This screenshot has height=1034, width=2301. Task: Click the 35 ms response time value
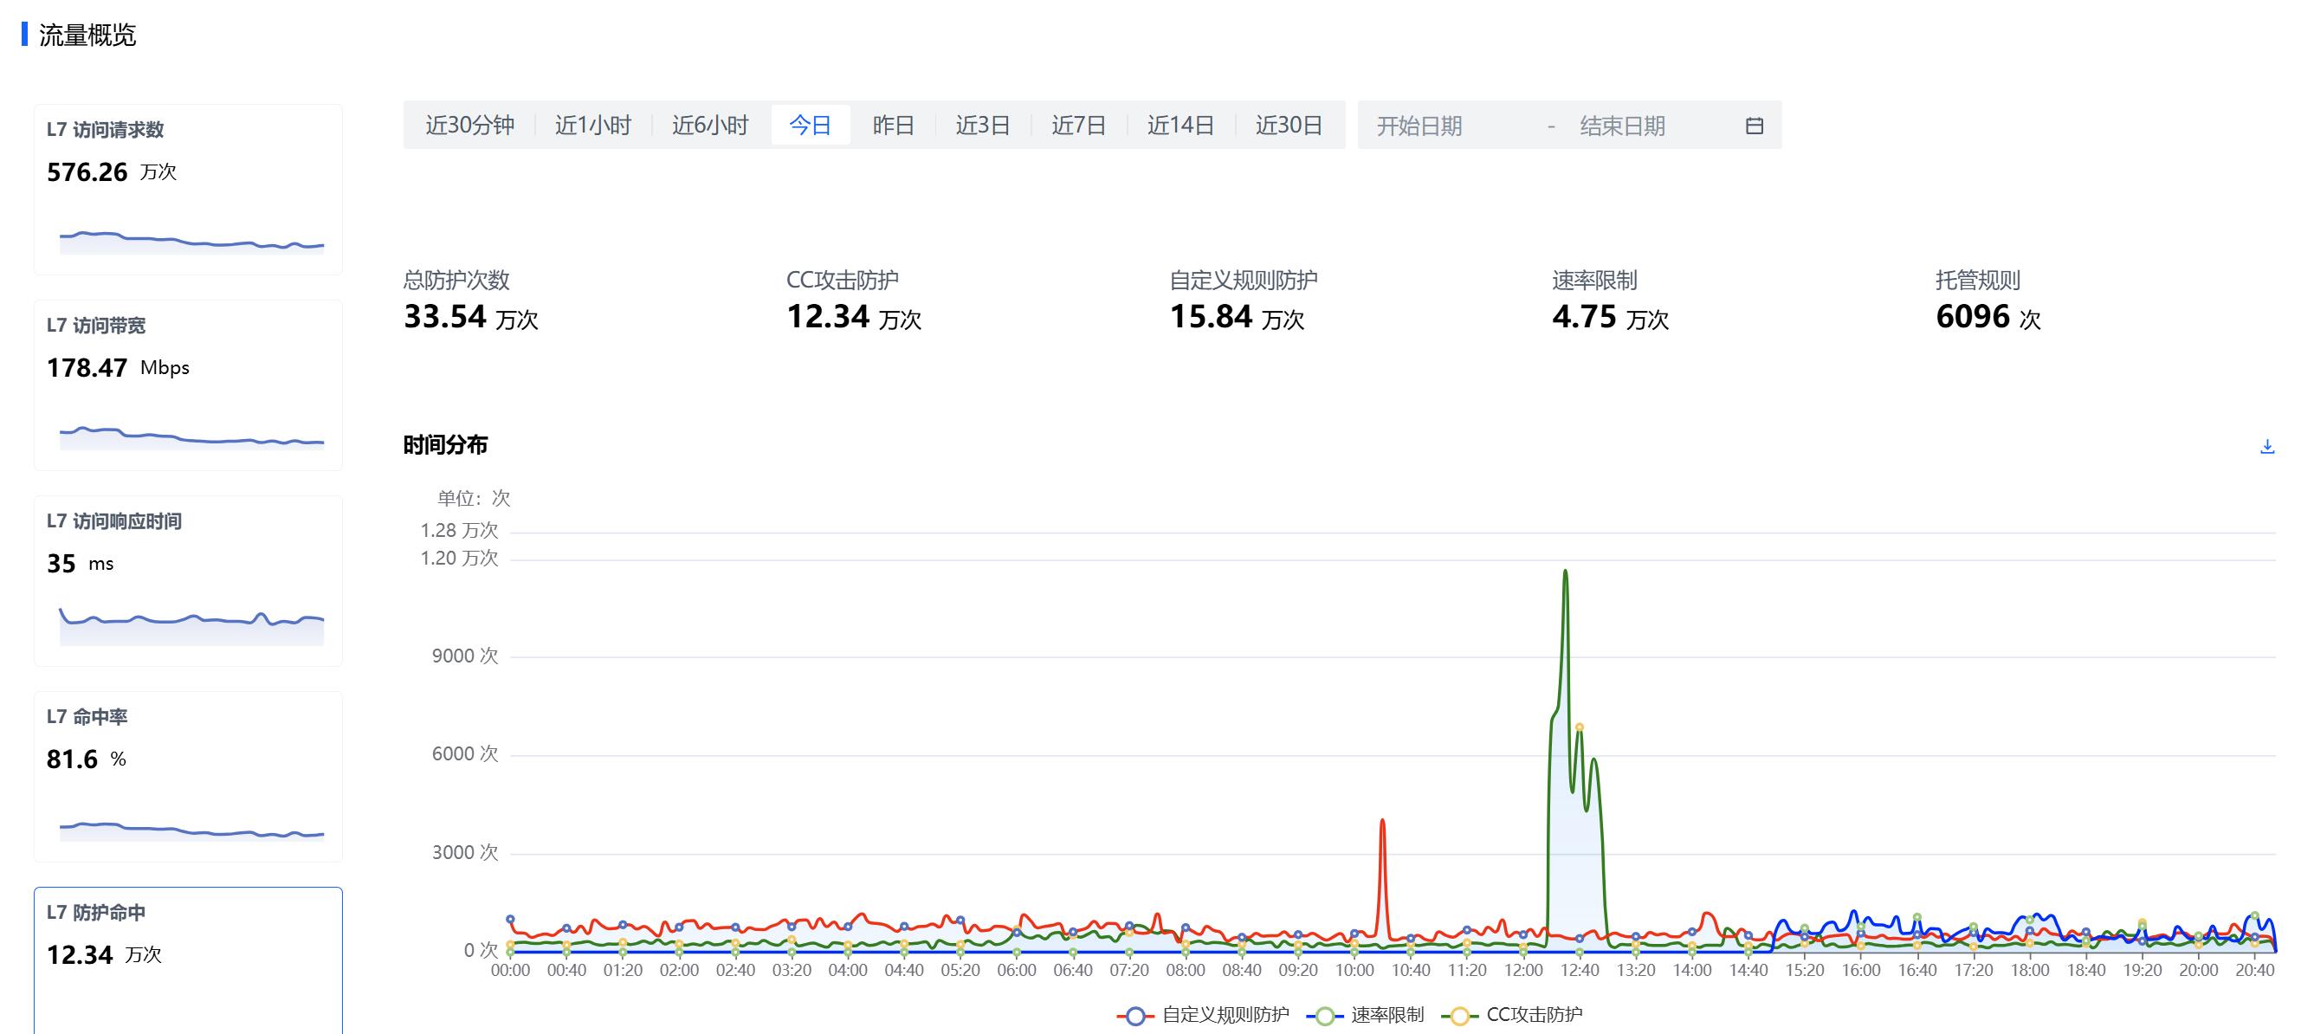tap(80, 565)
